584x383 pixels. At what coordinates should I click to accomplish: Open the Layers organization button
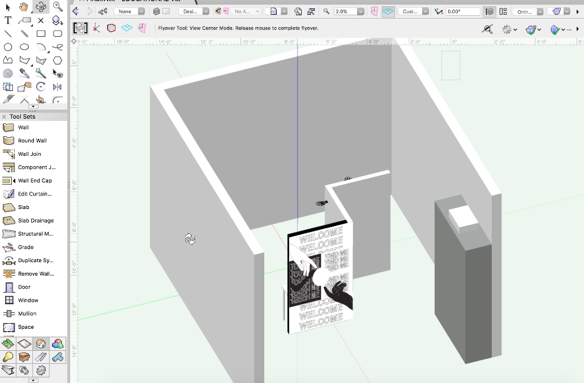coord(156,11)
